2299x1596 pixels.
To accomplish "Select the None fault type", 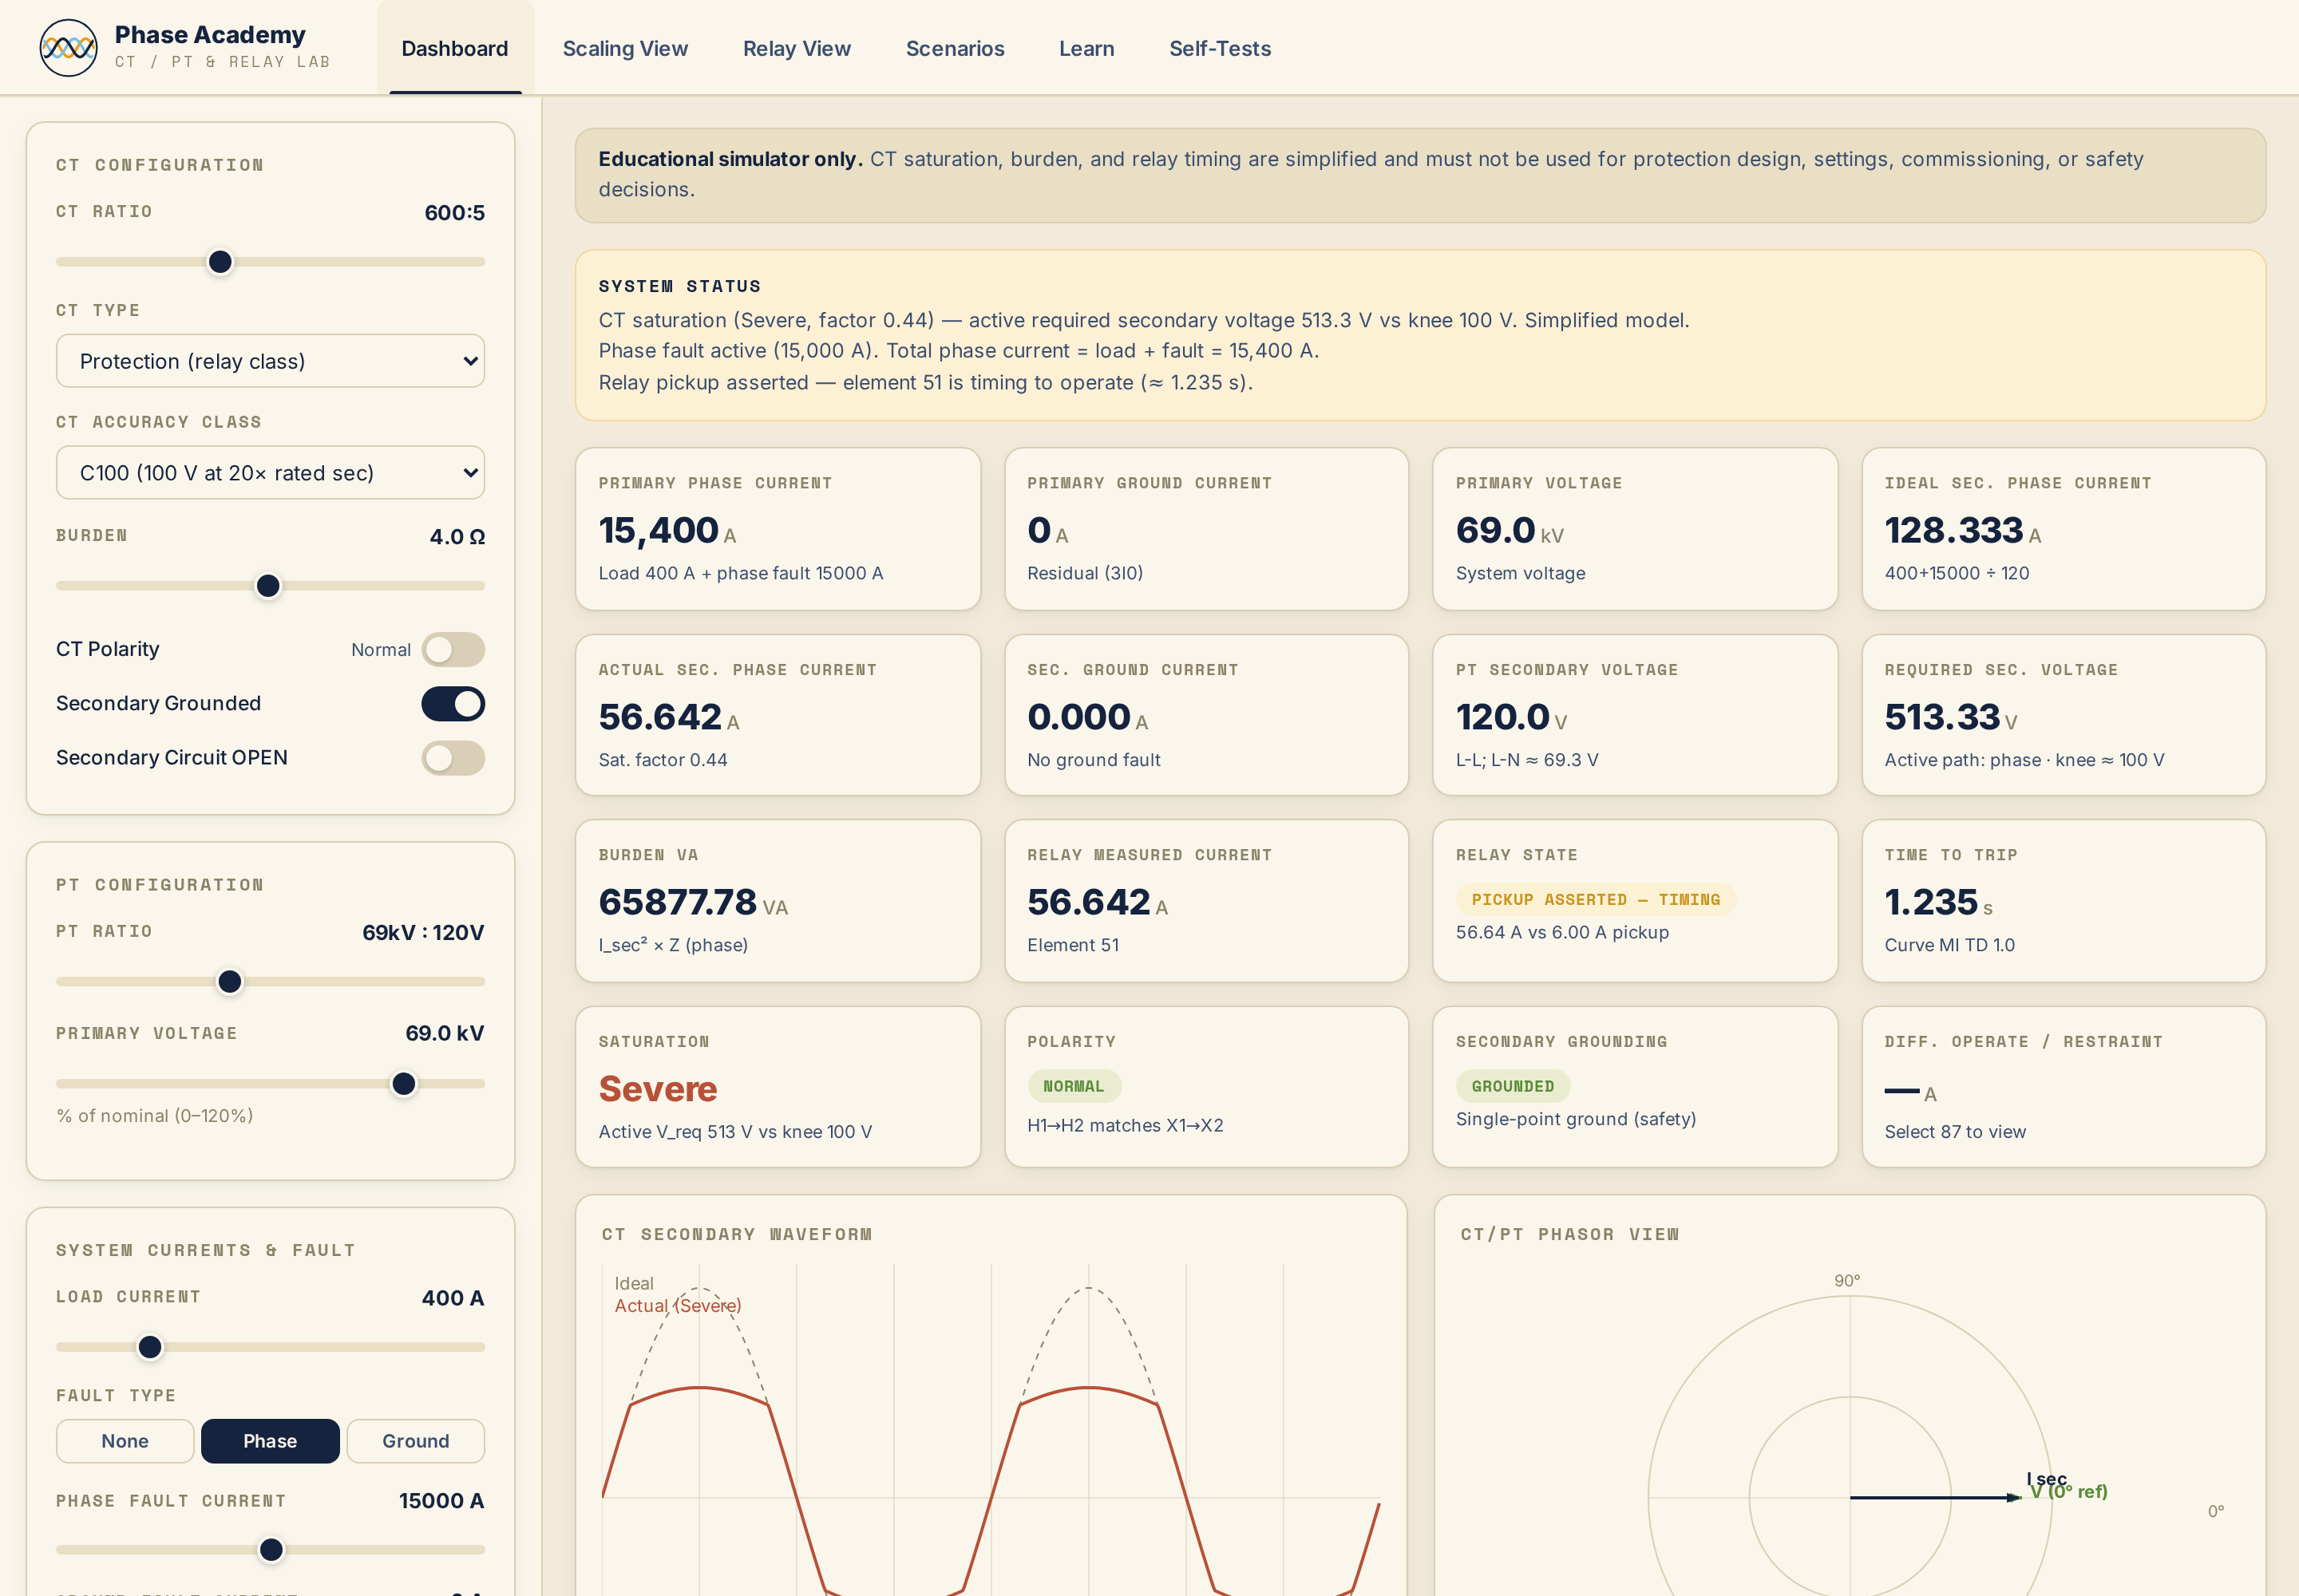I will (125, 1441).
